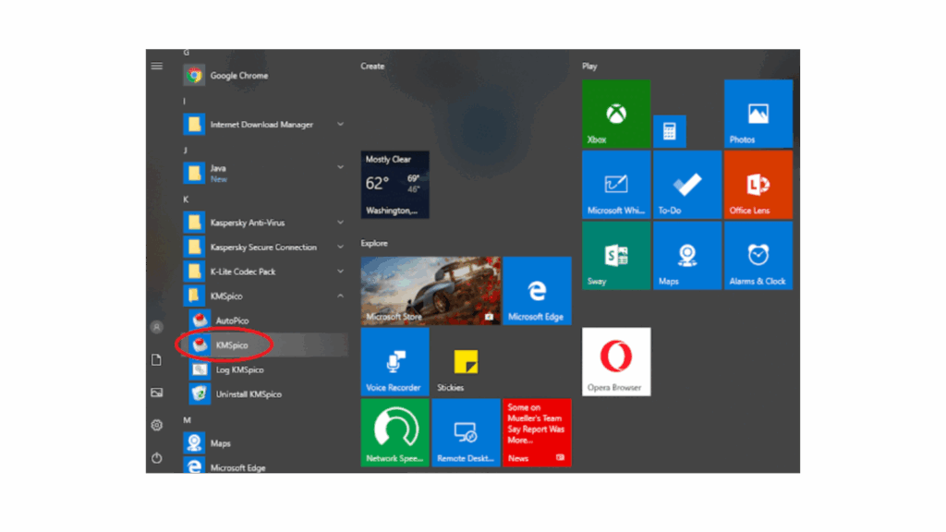Open the Stickies tile

[x=466, y=361]
